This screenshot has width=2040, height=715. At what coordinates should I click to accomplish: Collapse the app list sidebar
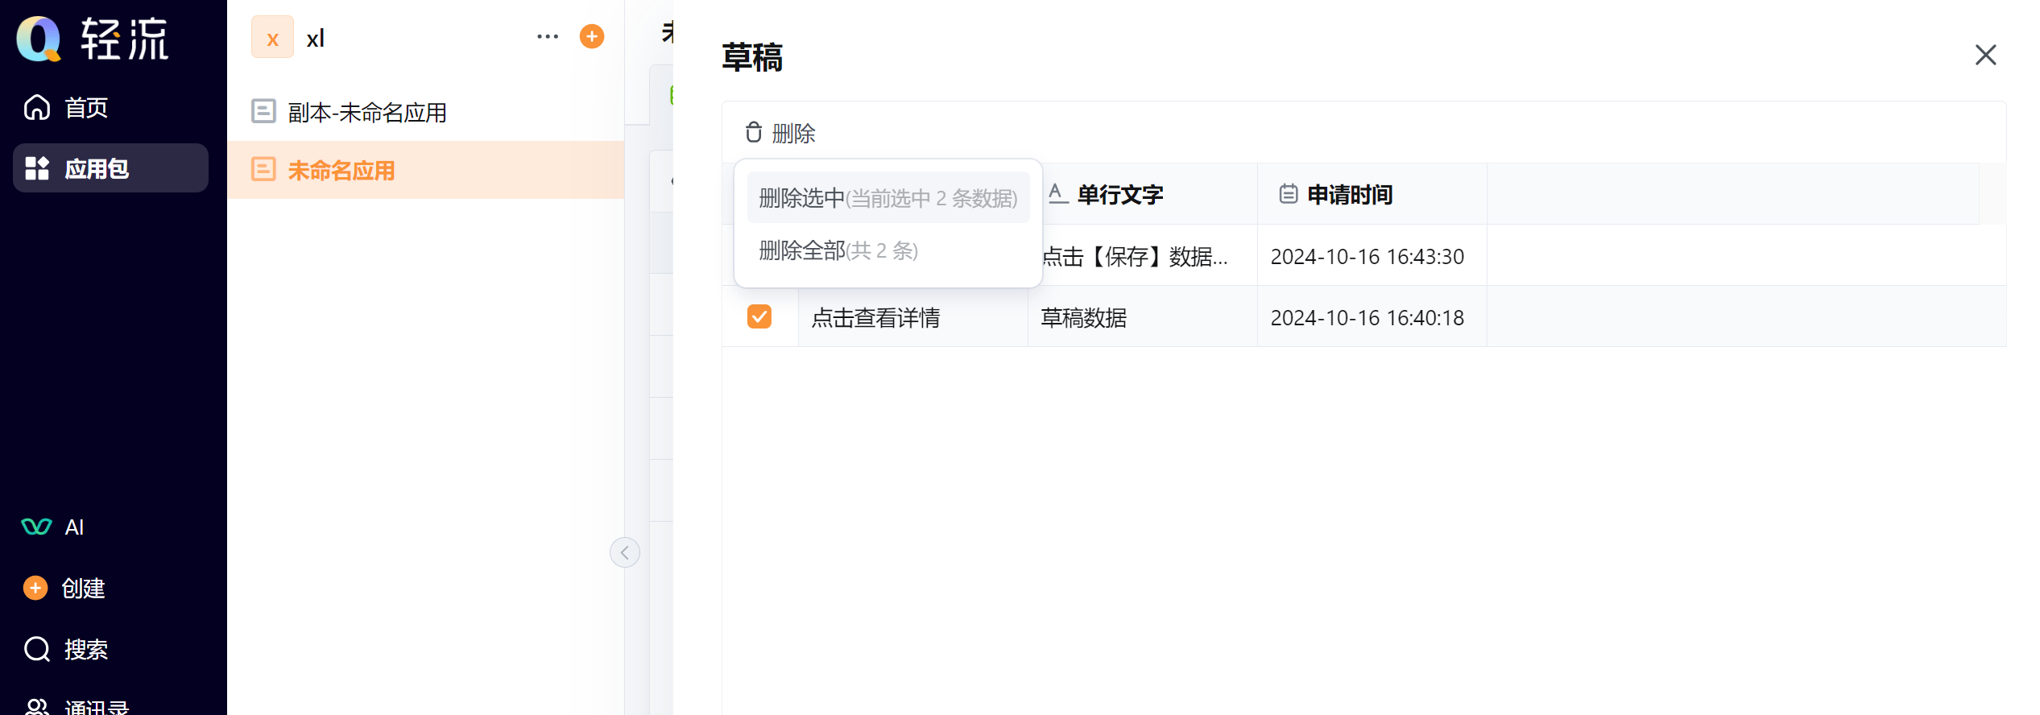click(x=625, y=552)
